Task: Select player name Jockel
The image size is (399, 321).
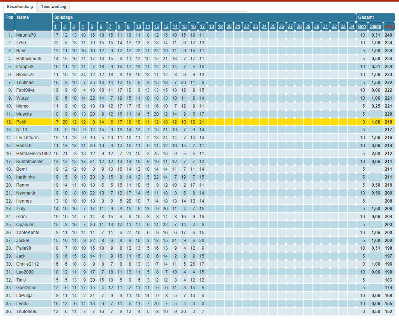Action: click(x=22, y=240)
